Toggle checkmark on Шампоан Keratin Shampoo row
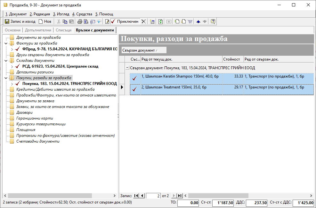The width and height of the screenshot is (316, 208). point(134,78)
